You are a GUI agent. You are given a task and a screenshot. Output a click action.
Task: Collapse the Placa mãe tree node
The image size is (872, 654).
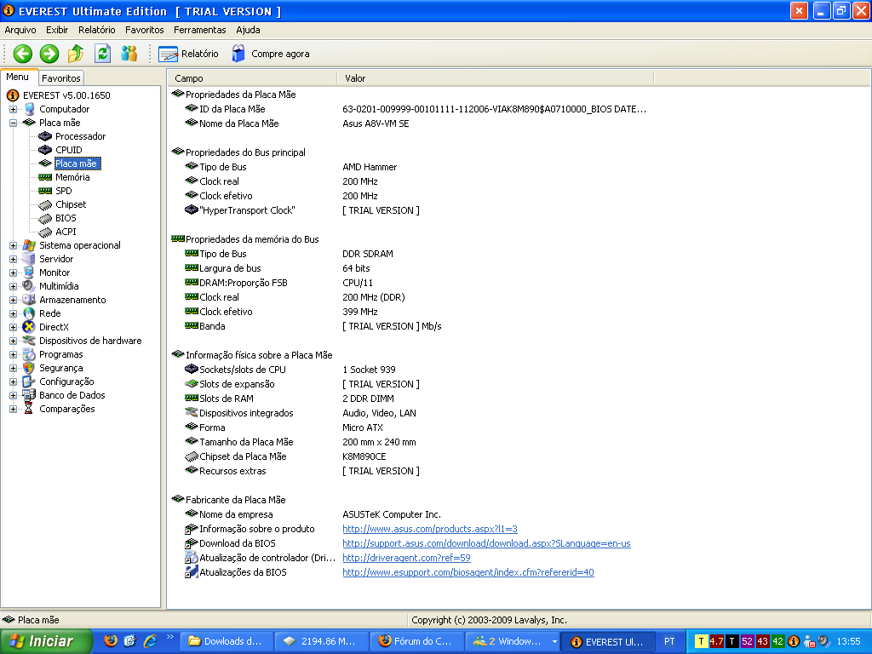coord(14,123)
